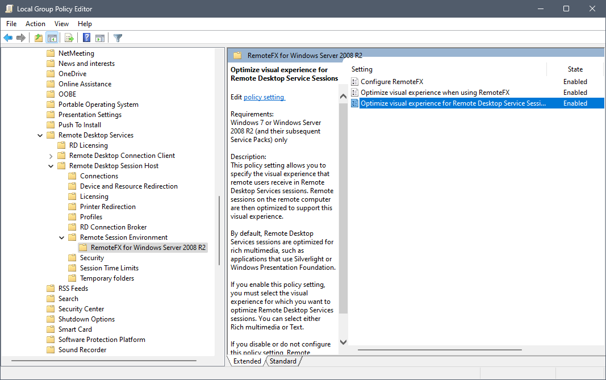Toggle the Show/Hide Console Tree toolbar icon

click(52, 38)
